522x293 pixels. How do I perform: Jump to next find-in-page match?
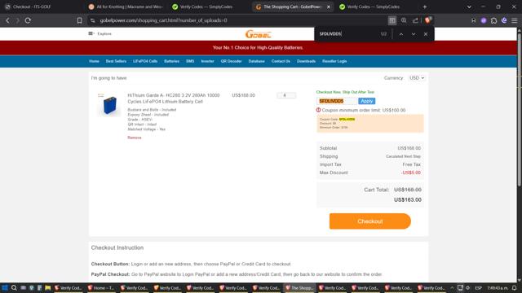coord(414,34)
